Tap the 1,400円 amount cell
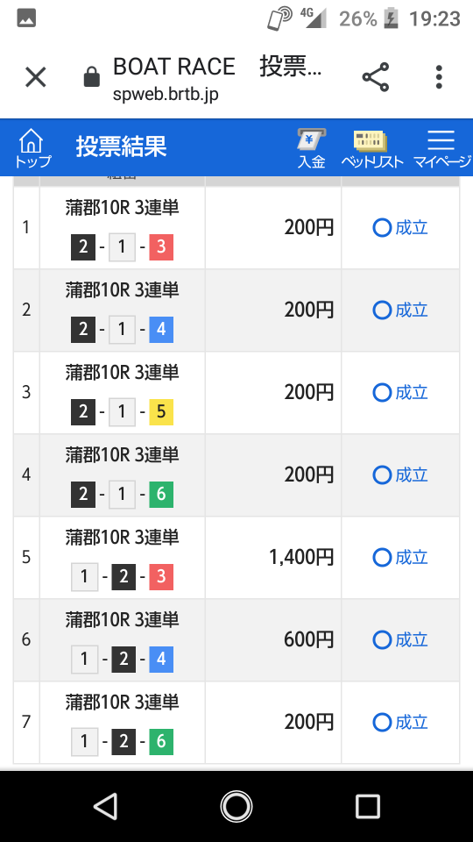Image resolution: width=473 pixels, height=842 pixels. pos(273,558)
